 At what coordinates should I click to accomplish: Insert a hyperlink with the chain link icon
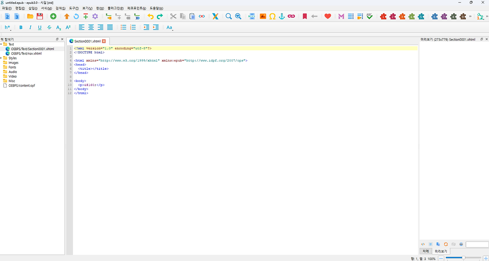pos(291,16)
